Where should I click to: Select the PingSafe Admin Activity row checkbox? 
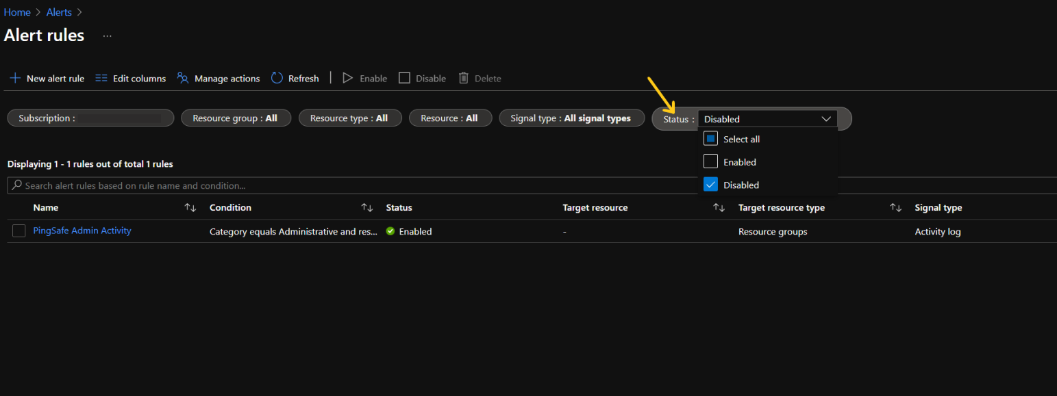click(19, 231)
